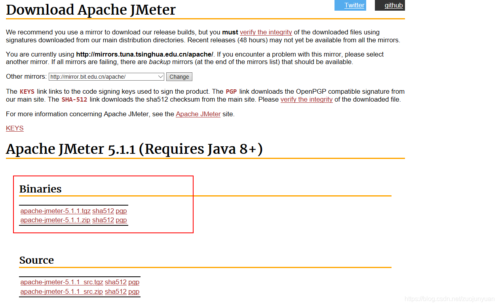Download apache-jmeter-5.1.1.zip binary
The image size is (498, 306).
click(55, 220)
